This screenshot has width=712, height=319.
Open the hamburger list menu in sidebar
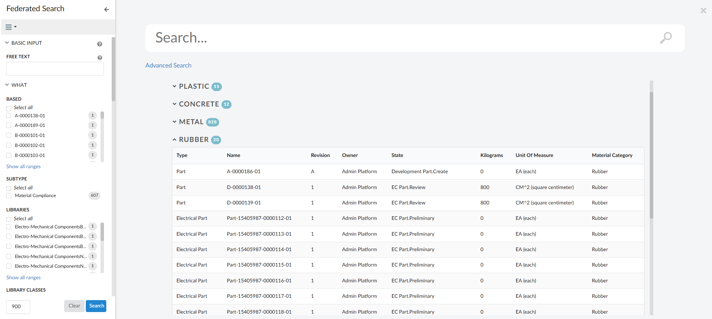[x=10, y=27]
